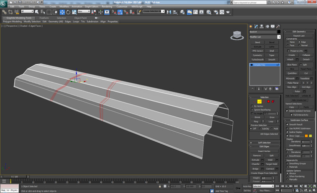This screenshot has width=317, height=193.
Task: Select the None constraint radio button
Action: pos(288,42)
